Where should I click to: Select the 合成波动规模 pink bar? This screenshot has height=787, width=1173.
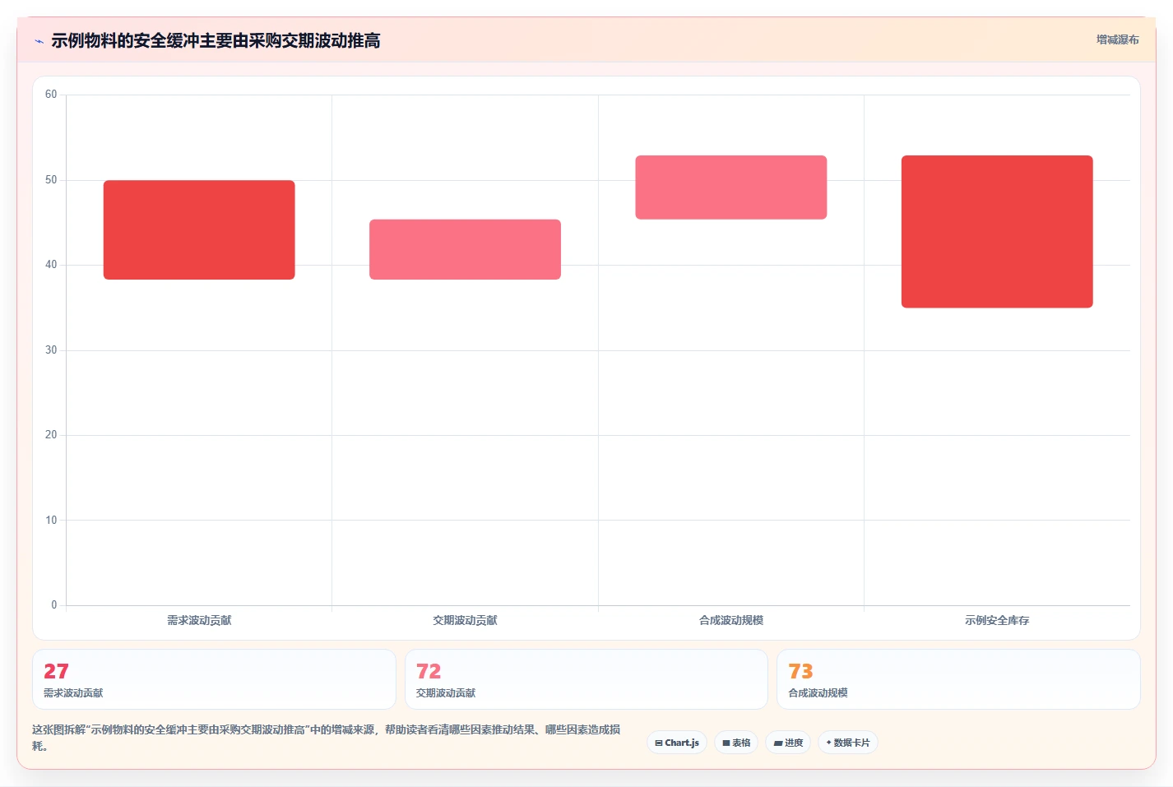(x=731, y=187)
